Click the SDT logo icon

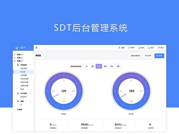17,48
